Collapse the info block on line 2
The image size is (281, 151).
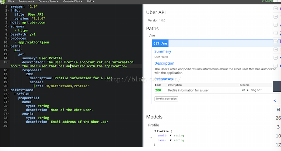click(x=9, y=11)
